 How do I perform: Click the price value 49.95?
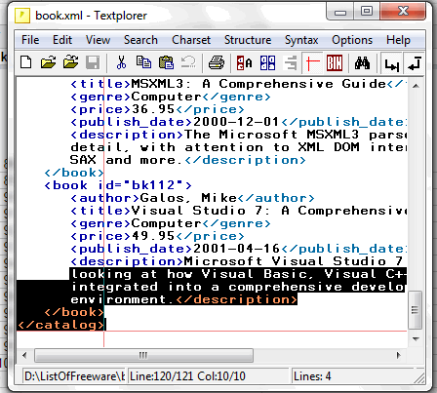(x=153, y=236)
